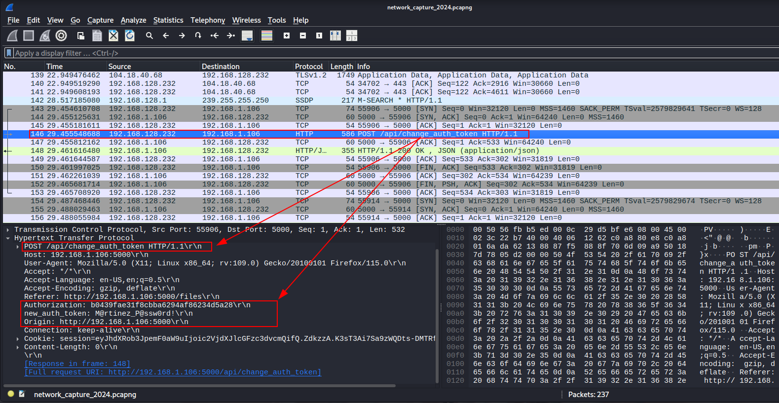Zoom out the main window text

(x=303, y=36)
